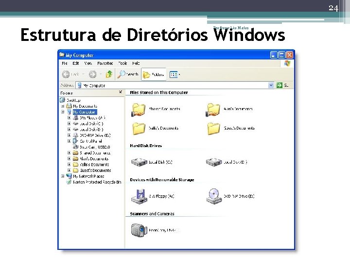Click the My Computer title bar icon

coord(62,55)
